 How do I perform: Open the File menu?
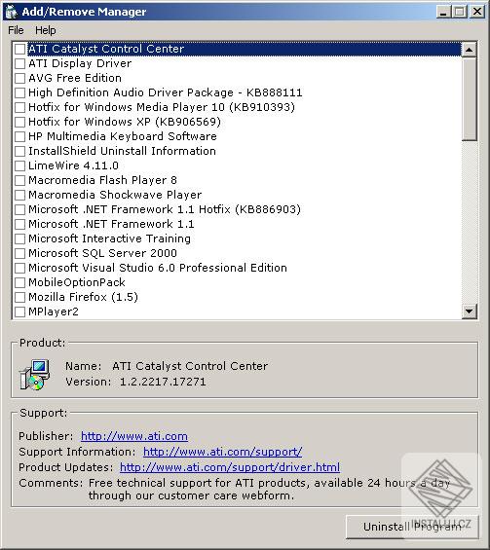point(16,30)
